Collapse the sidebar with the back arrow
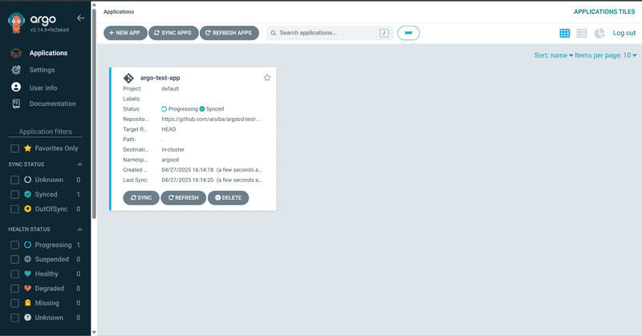Viewport: 642px width, 336px height. pyautogui.click(x=81, y=18)
